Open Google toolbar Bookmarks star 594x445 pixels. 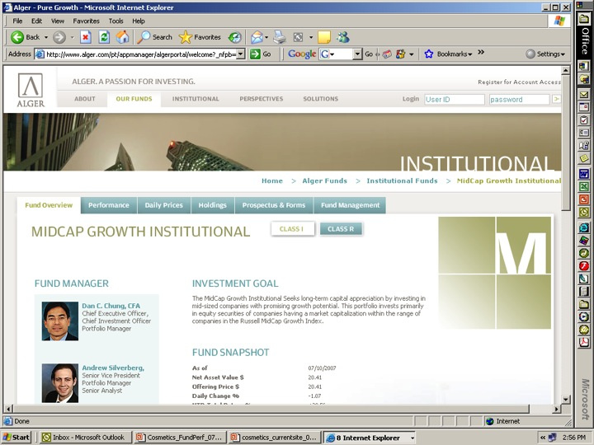pyautogui.click(x=429, y=54)
